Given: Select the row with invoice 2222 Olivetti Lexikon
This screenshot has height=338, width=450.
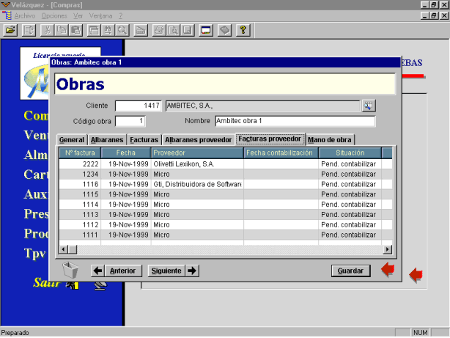Looking at the screenshot, I should (x=226, y=164).
